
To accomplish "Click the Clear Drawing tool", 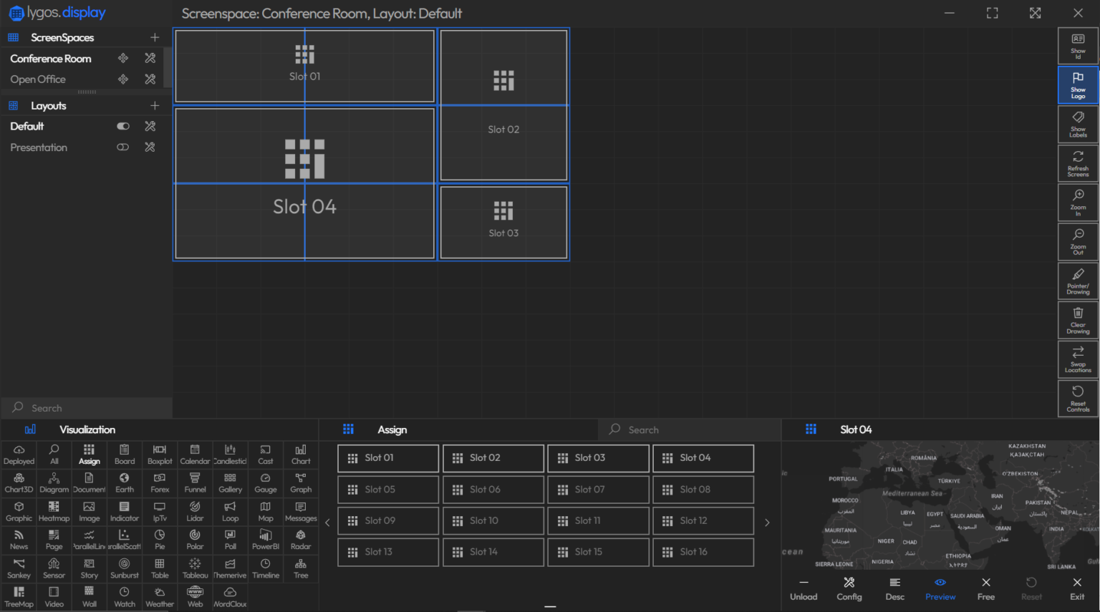I will 1078,319.
